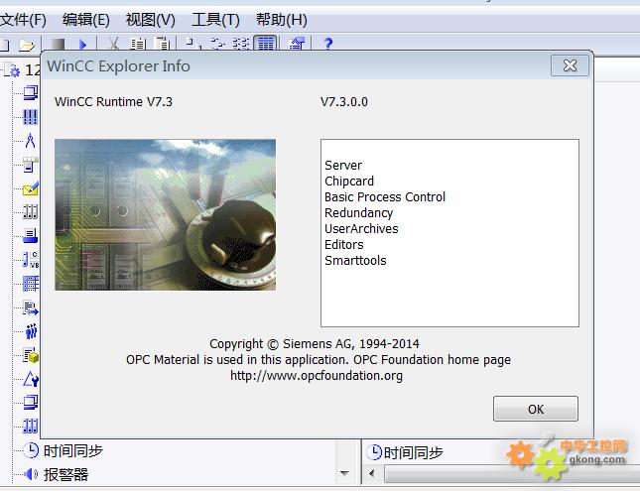
Task: Click the tree pane scroll-down arrow
Action: click(345, 473)
